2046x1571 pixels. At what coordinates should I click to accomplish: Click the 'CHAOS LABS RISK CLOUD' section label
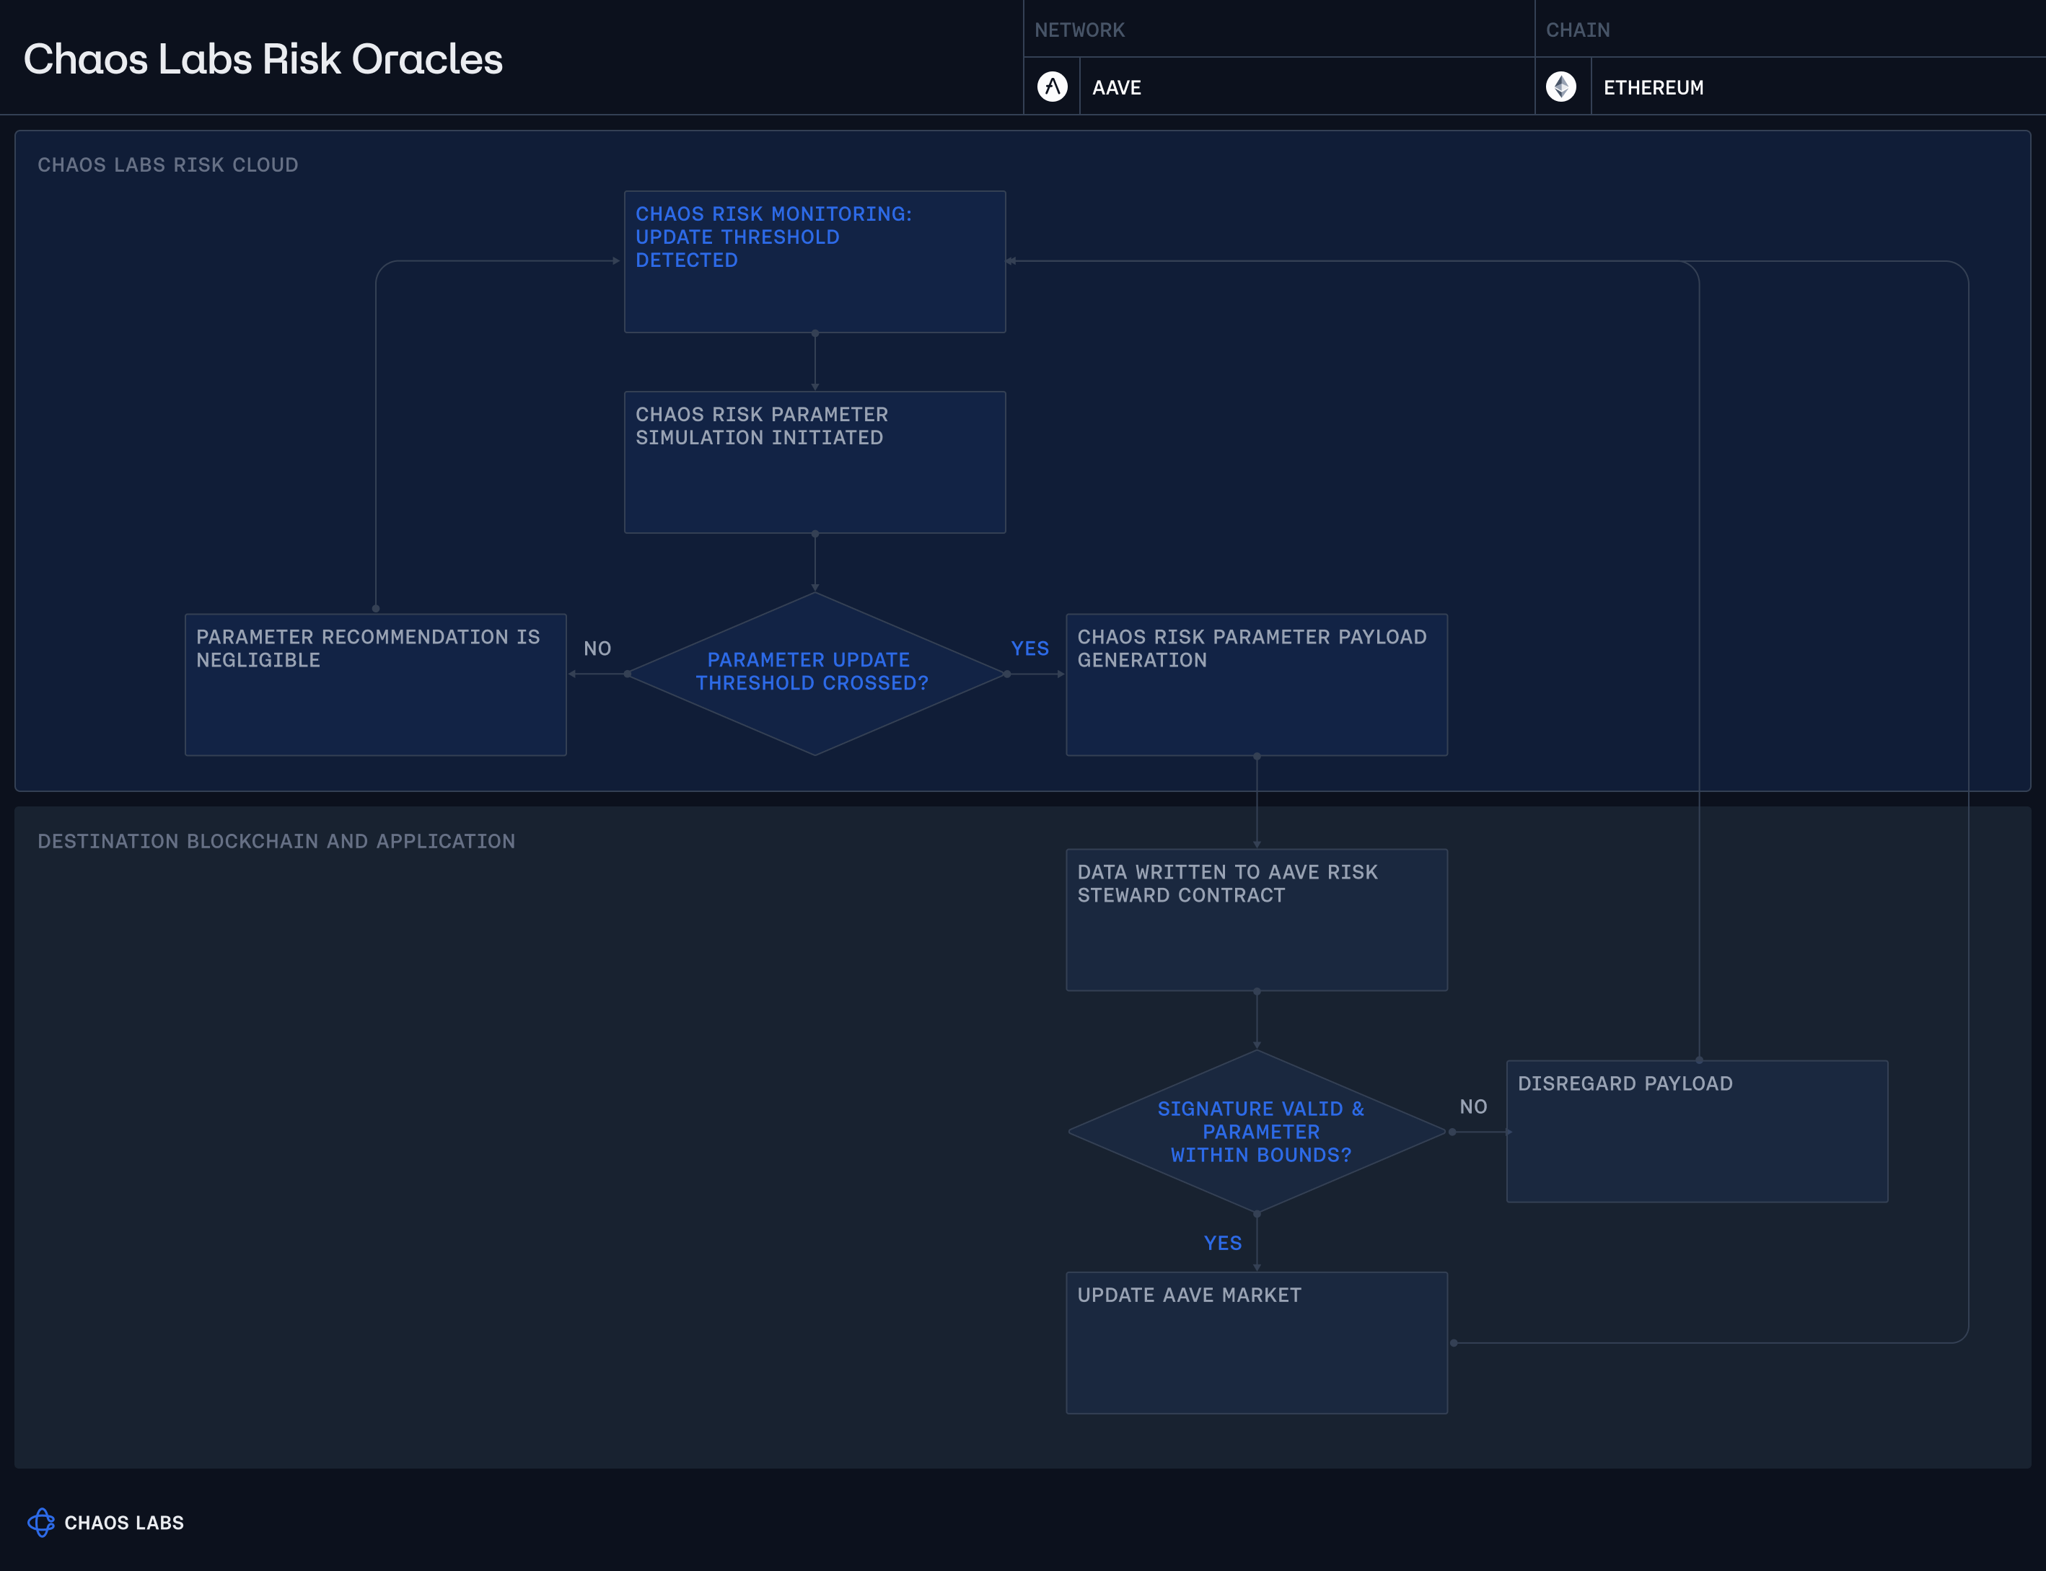pyautogui.click(x=167, y=164)
